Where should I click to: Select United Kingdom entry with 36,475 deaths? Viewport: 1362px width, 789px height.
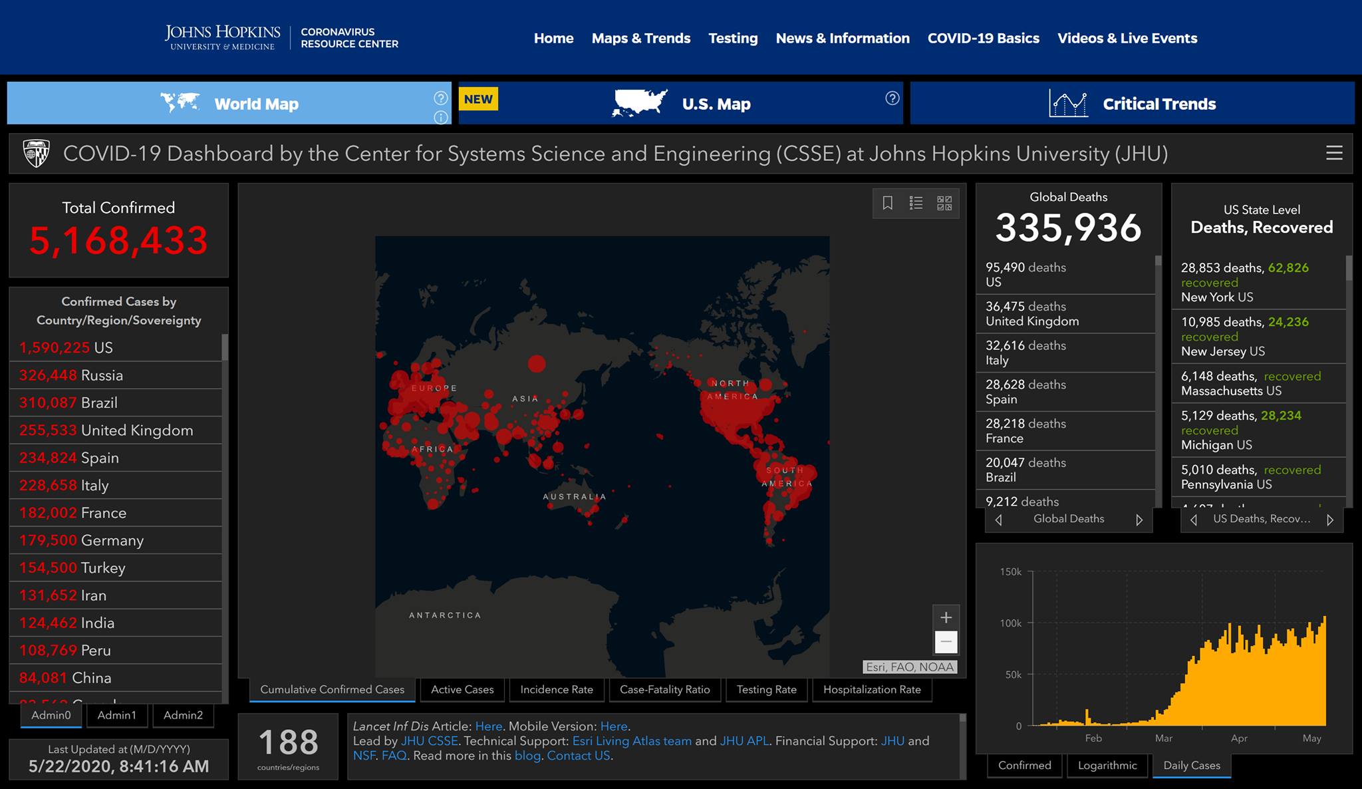pos(1065,314)
